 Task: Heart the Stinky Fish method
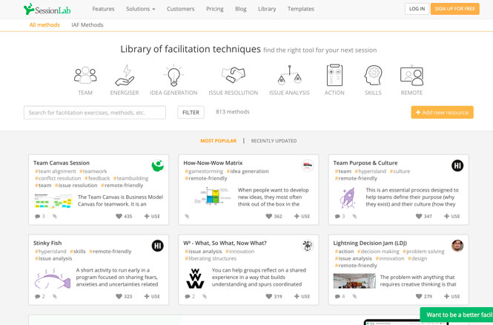(119, 297)
